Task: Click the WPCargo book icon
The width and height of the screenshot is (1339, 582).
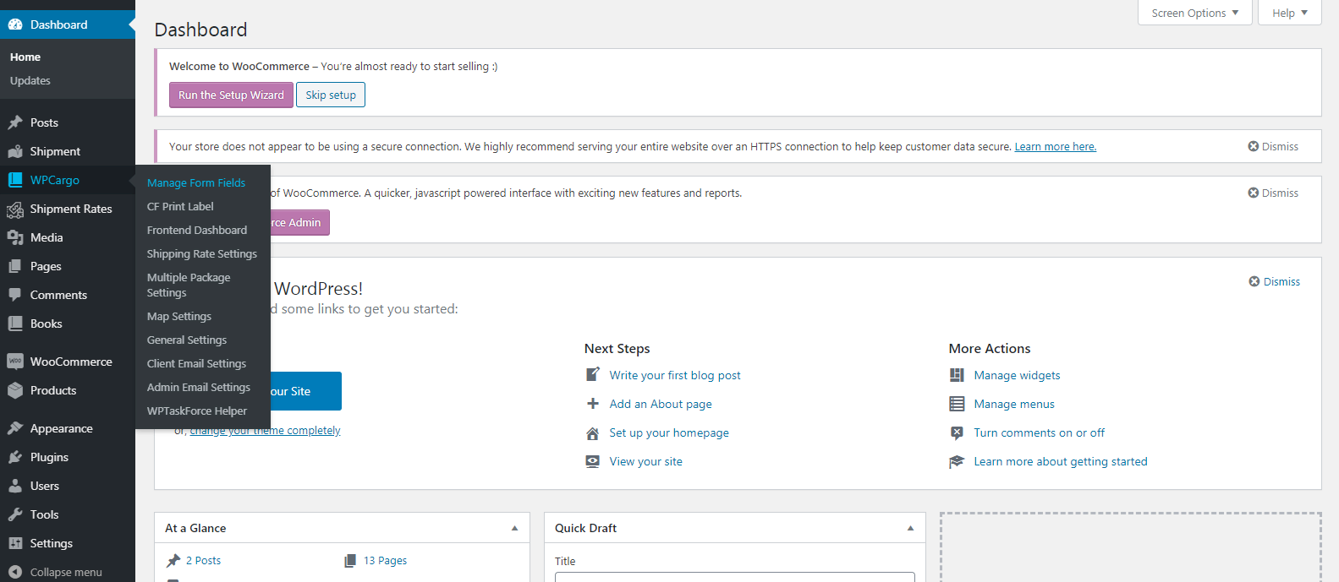Action: pos(15,180)
